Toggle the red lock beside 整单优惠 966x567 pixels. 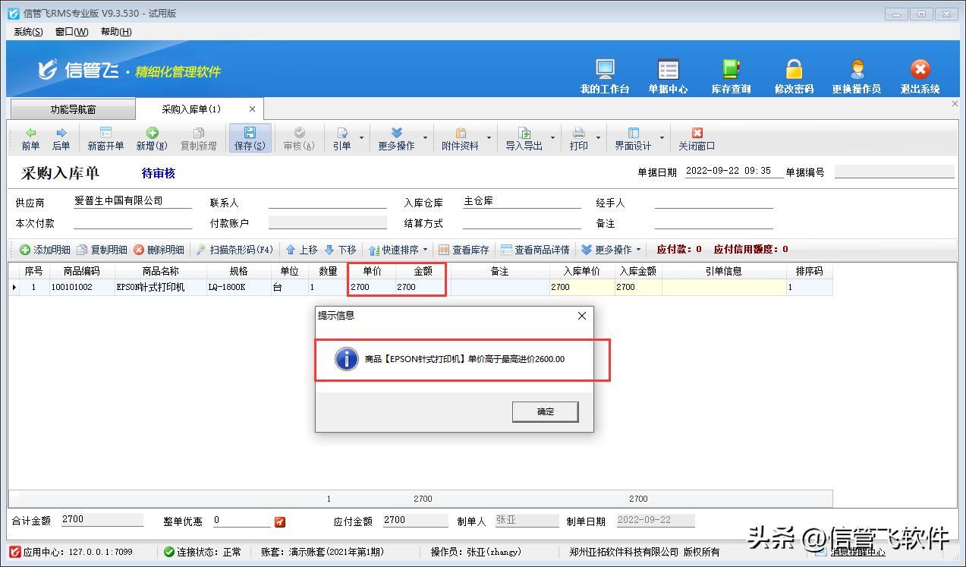(281, 521)
